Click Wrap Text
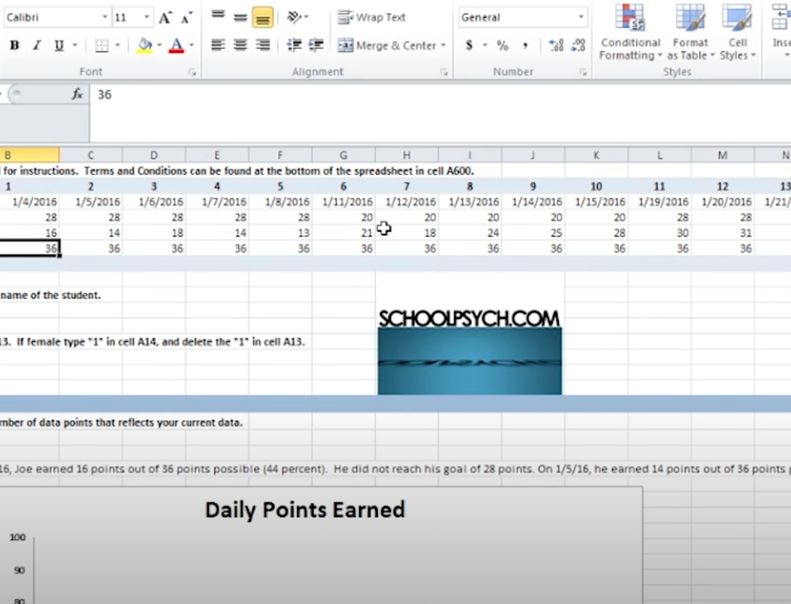The image size is (791, 604). pyautogui.click(x=372, y=17)
